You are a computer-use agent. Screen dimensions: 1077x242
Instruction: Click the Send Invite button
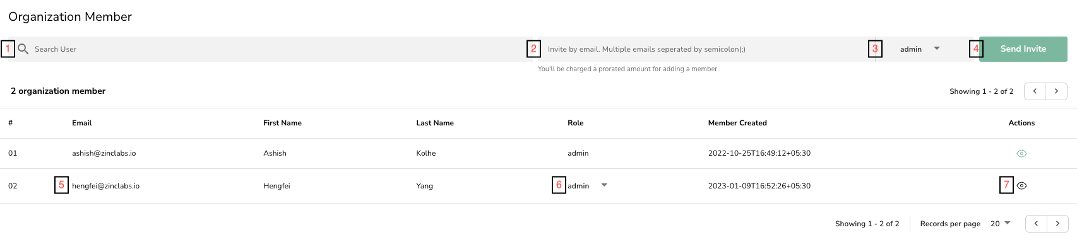[1023, 49]
